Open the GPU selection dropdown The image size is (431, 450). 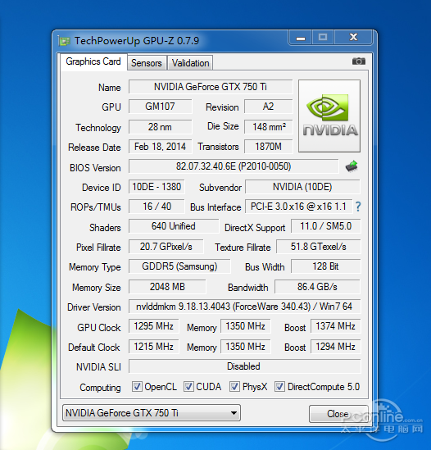tap(152, 413)
